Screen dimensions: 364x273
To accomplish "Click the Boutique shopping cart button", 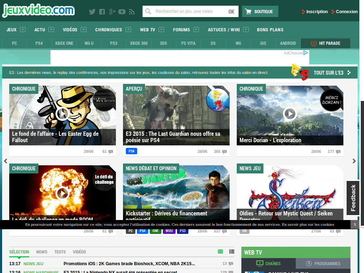I will pyautogui.click(x=260, y=11).
